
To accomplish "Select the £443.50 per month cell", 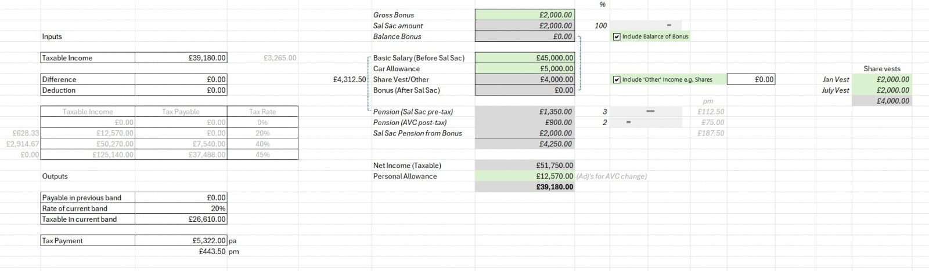I will [x=181, y=251].
